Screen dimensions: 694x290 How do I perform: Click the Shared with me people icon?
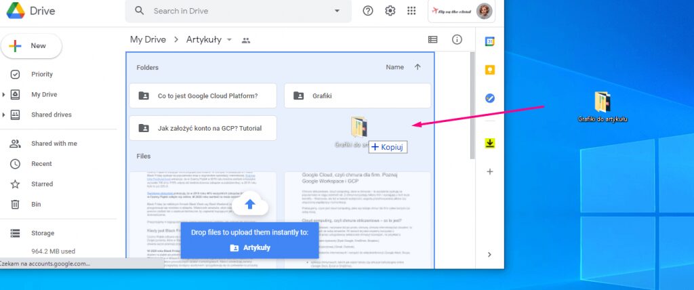[x=15, y=144]
